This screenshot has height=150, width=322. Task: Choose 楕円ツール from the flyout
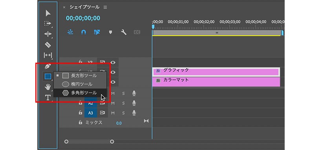pos(80,84)
